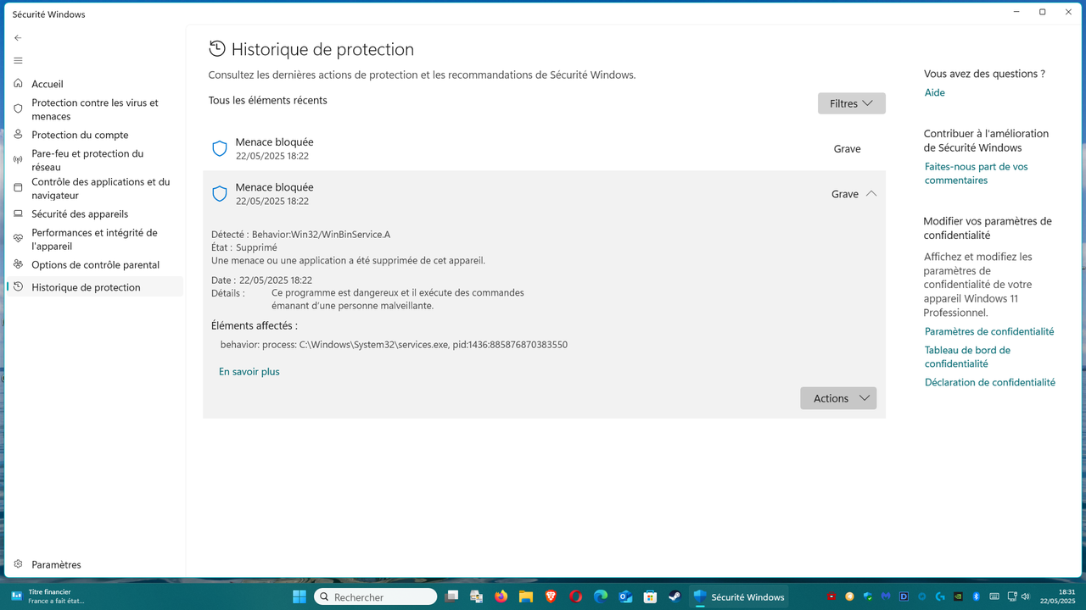
Task: Open Déclaration de confidentialité link
Action: (x=990, y=382)
